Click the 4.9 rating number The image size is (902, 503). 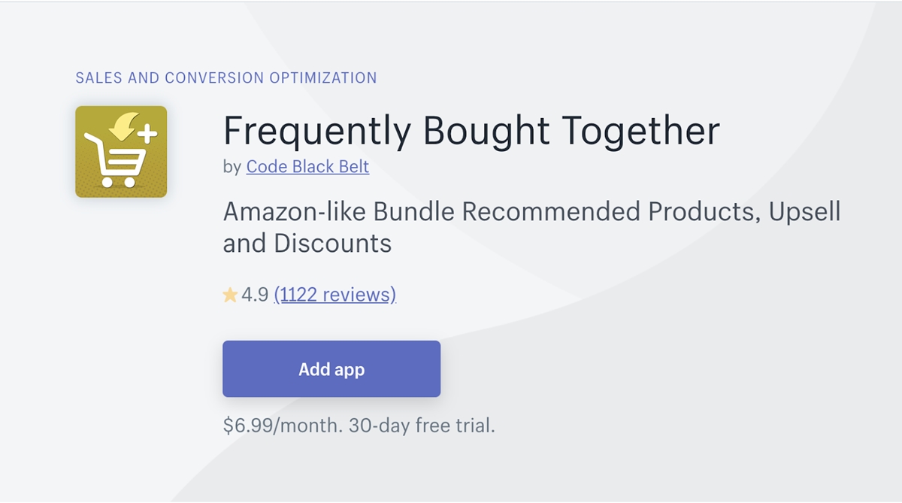click(255, 295)
